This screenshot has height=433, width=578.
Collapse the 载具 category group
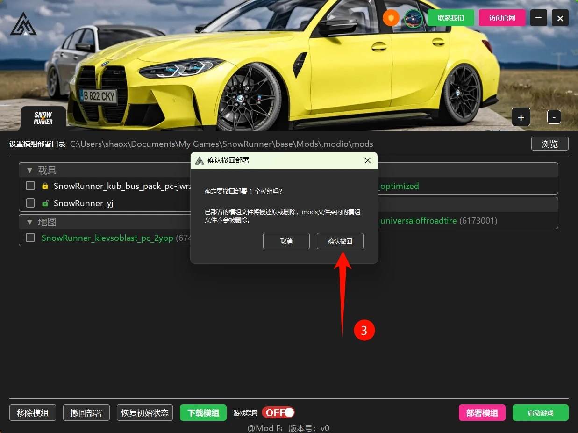pos(30,171)
